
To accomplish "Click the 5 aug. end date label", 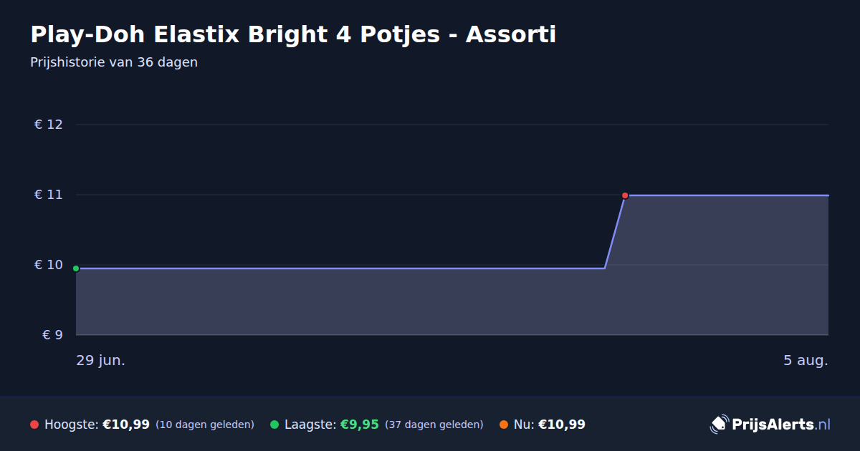I will coord(806,360).
